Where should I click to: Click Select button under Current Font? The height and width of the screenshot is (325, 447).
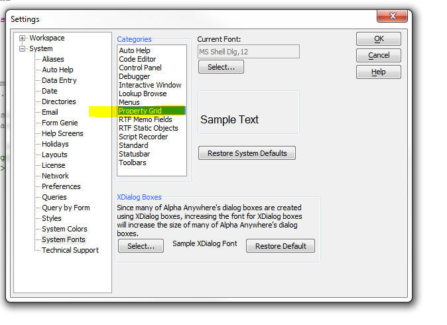221,67
